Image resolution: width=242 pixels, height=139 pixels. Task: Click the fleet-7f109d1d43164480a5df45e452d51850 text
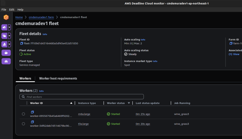pos(51,43)
